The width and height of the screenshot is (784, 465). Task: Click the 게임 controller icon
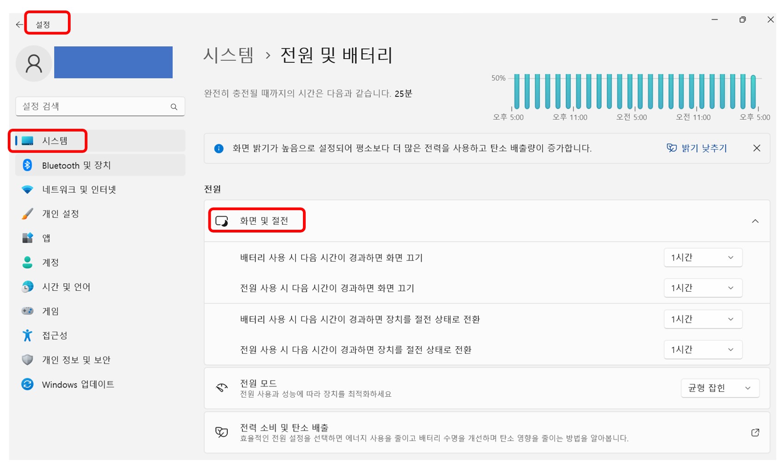pos(28,311)
